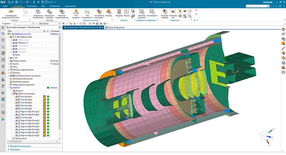The image size is (286, 155).
Task: Select Контейнер ограничения tree item
Action: (22, 79)
